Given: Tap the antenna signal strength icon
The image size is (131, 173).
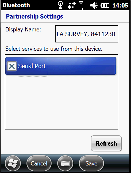Looking at the screenshot, I should pyautogui.click(x=81, y=5).
